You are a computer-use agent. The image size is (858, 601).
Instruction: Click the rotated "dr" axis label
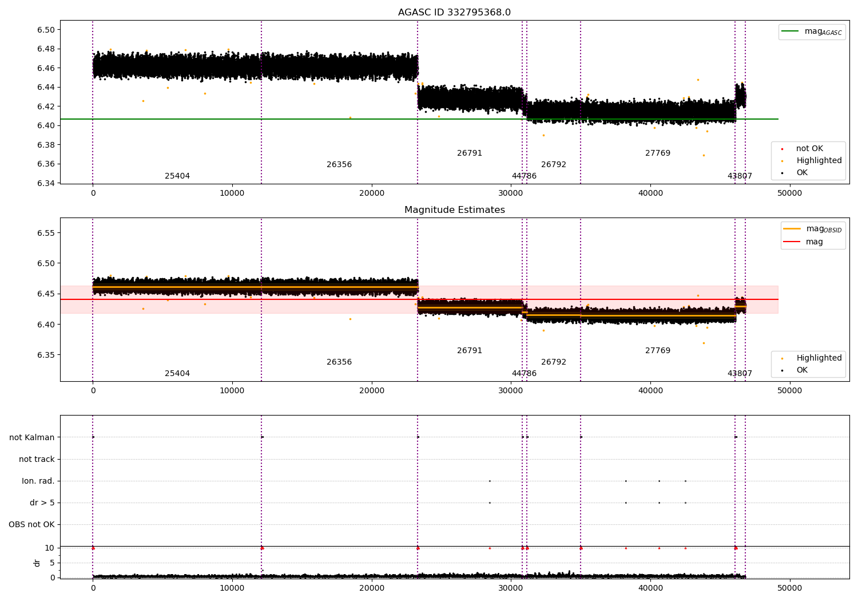tap(37, 563)
